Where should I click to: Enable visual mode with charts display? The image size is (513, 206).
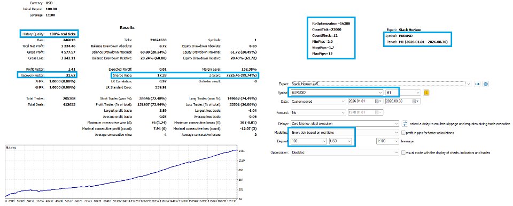(403, 152)
